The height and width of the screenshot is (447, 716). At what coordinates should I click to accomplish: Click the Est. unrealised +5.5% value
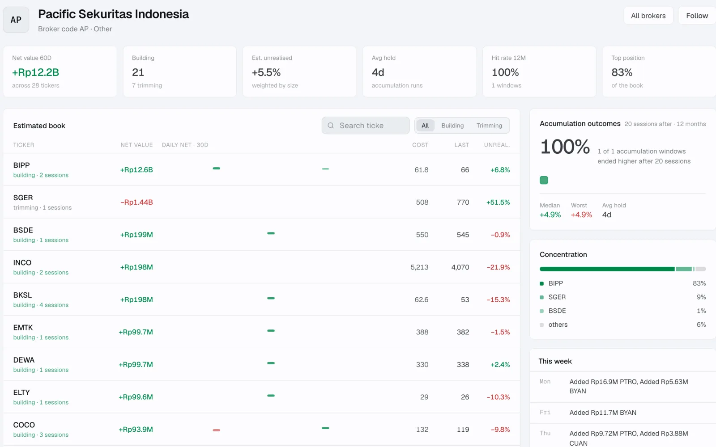tap(266, 72)
